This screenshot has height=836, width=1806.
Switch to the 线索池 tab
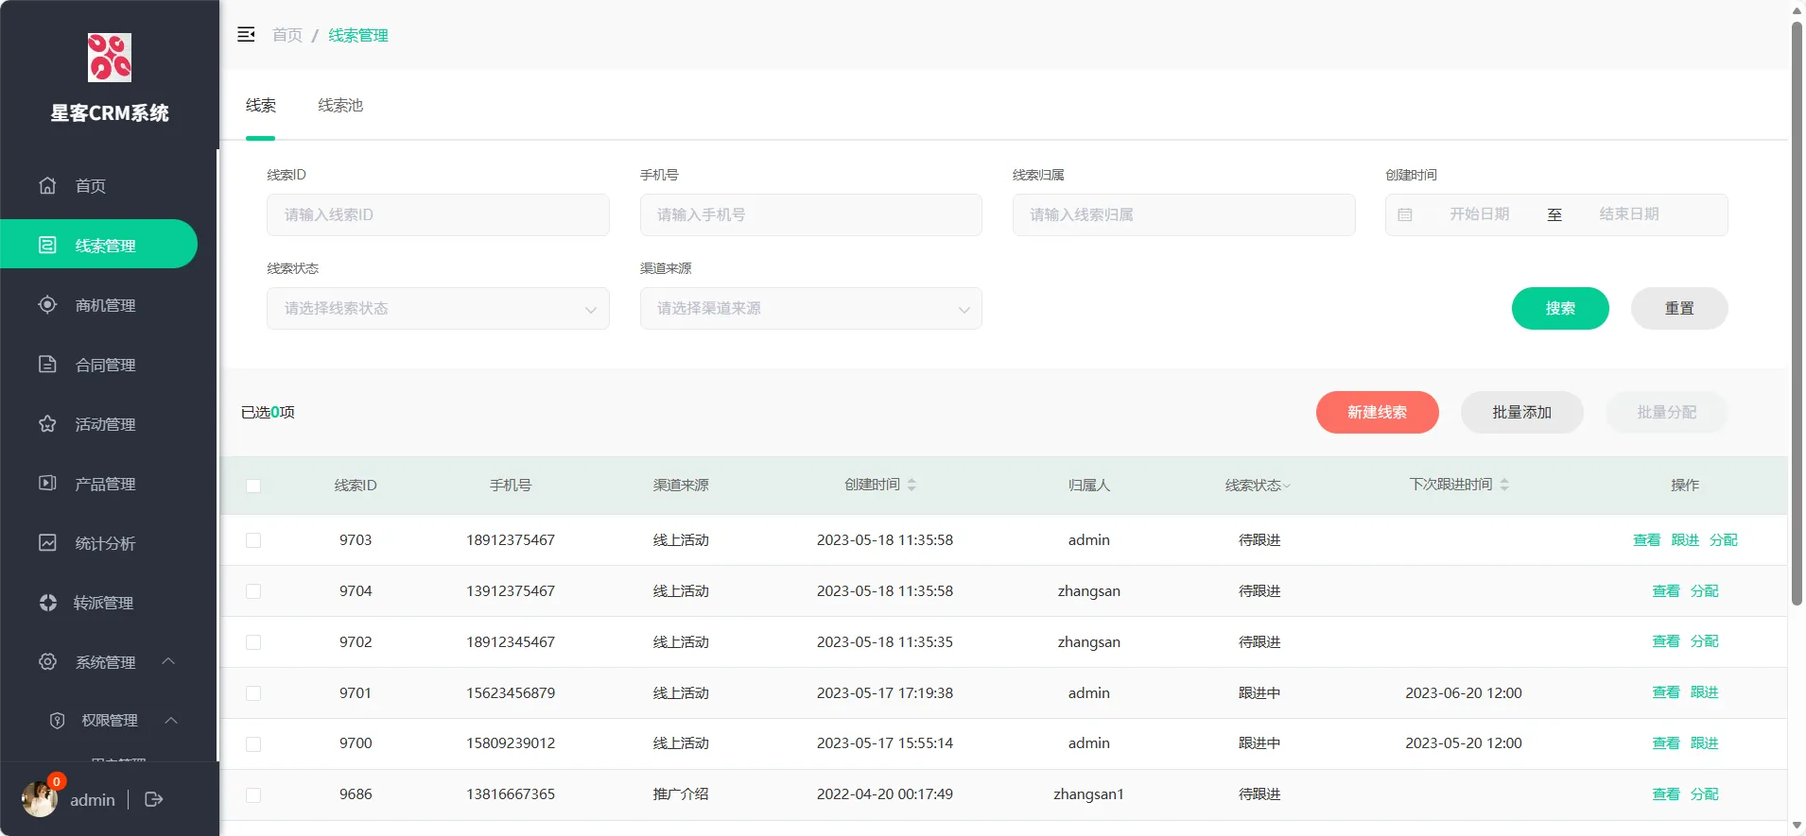coord(340,106)
